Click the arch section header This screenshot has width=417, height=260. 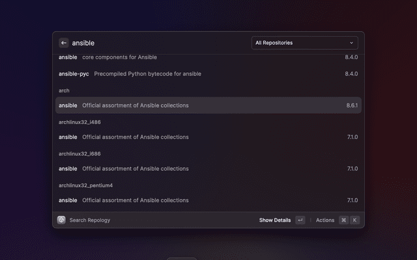[x=64, y=90]
